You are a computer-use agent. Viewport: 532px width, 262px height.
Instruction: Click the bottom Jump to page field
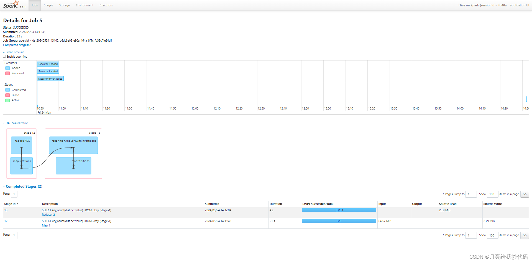(471, 235)
